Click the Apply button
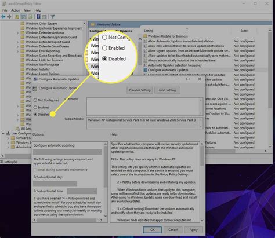 [193, 230]
